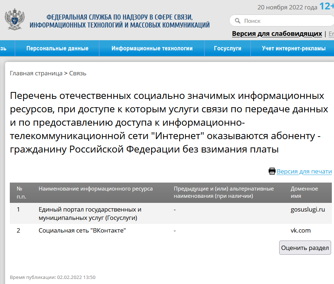Click the 12+ age rating mark

point(326,6)
